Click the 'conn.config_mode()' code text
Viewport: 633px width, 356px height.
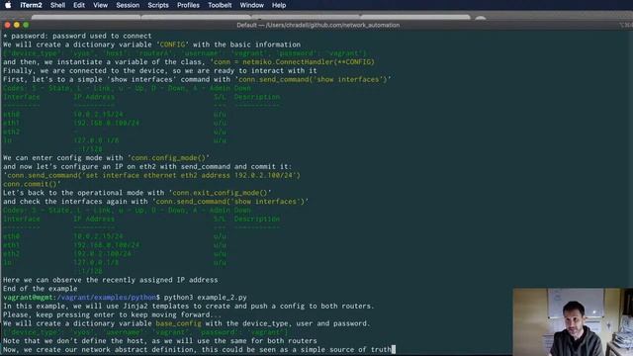point(168,158)
